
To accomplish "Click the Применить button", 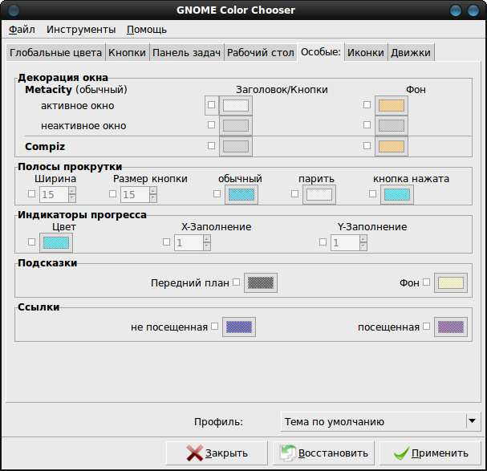I will (430, 453).
